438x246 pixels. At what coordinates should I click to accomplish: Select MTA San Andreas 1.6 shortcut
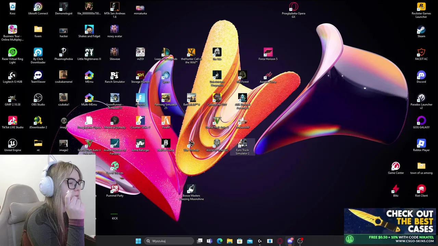(115, 10)
